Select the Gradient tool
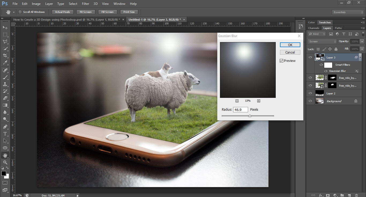The height and width of the screenshot is (197, 366). click(x=5, y=105)
